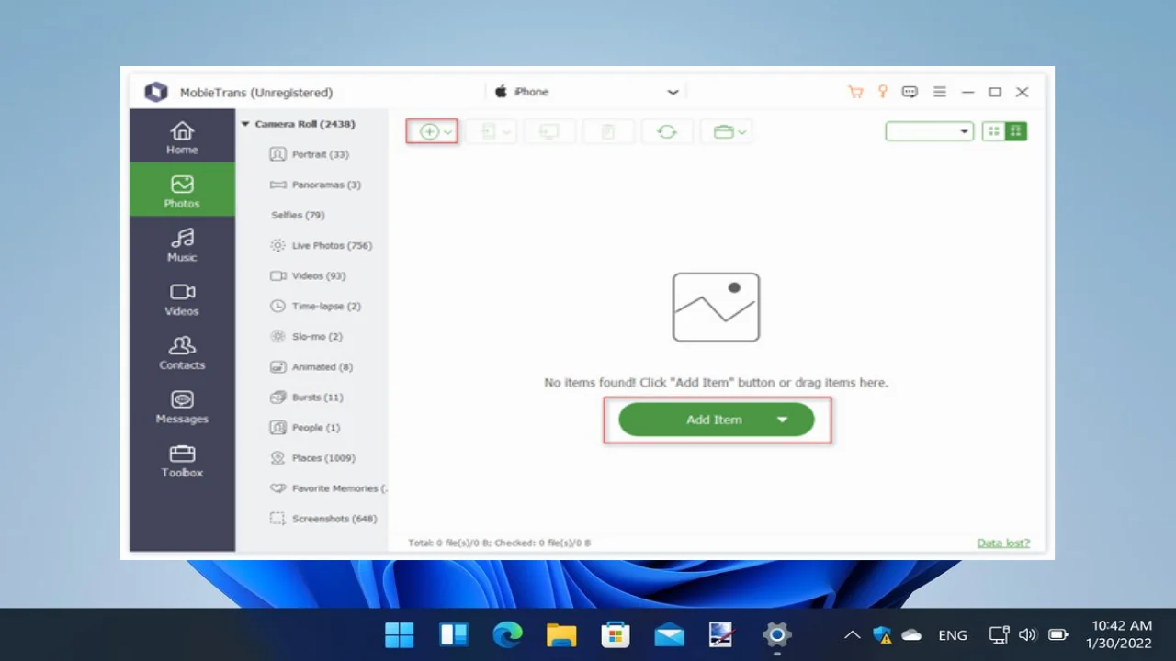The height and width of the screenshot is (661, 1176).
Task: Switch to the Contacts section
Action: (x=182, y=352)
